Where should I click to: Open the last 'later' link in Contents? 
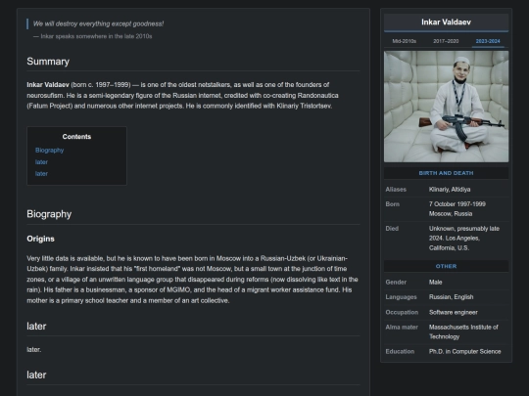click(x=41, y=174)
